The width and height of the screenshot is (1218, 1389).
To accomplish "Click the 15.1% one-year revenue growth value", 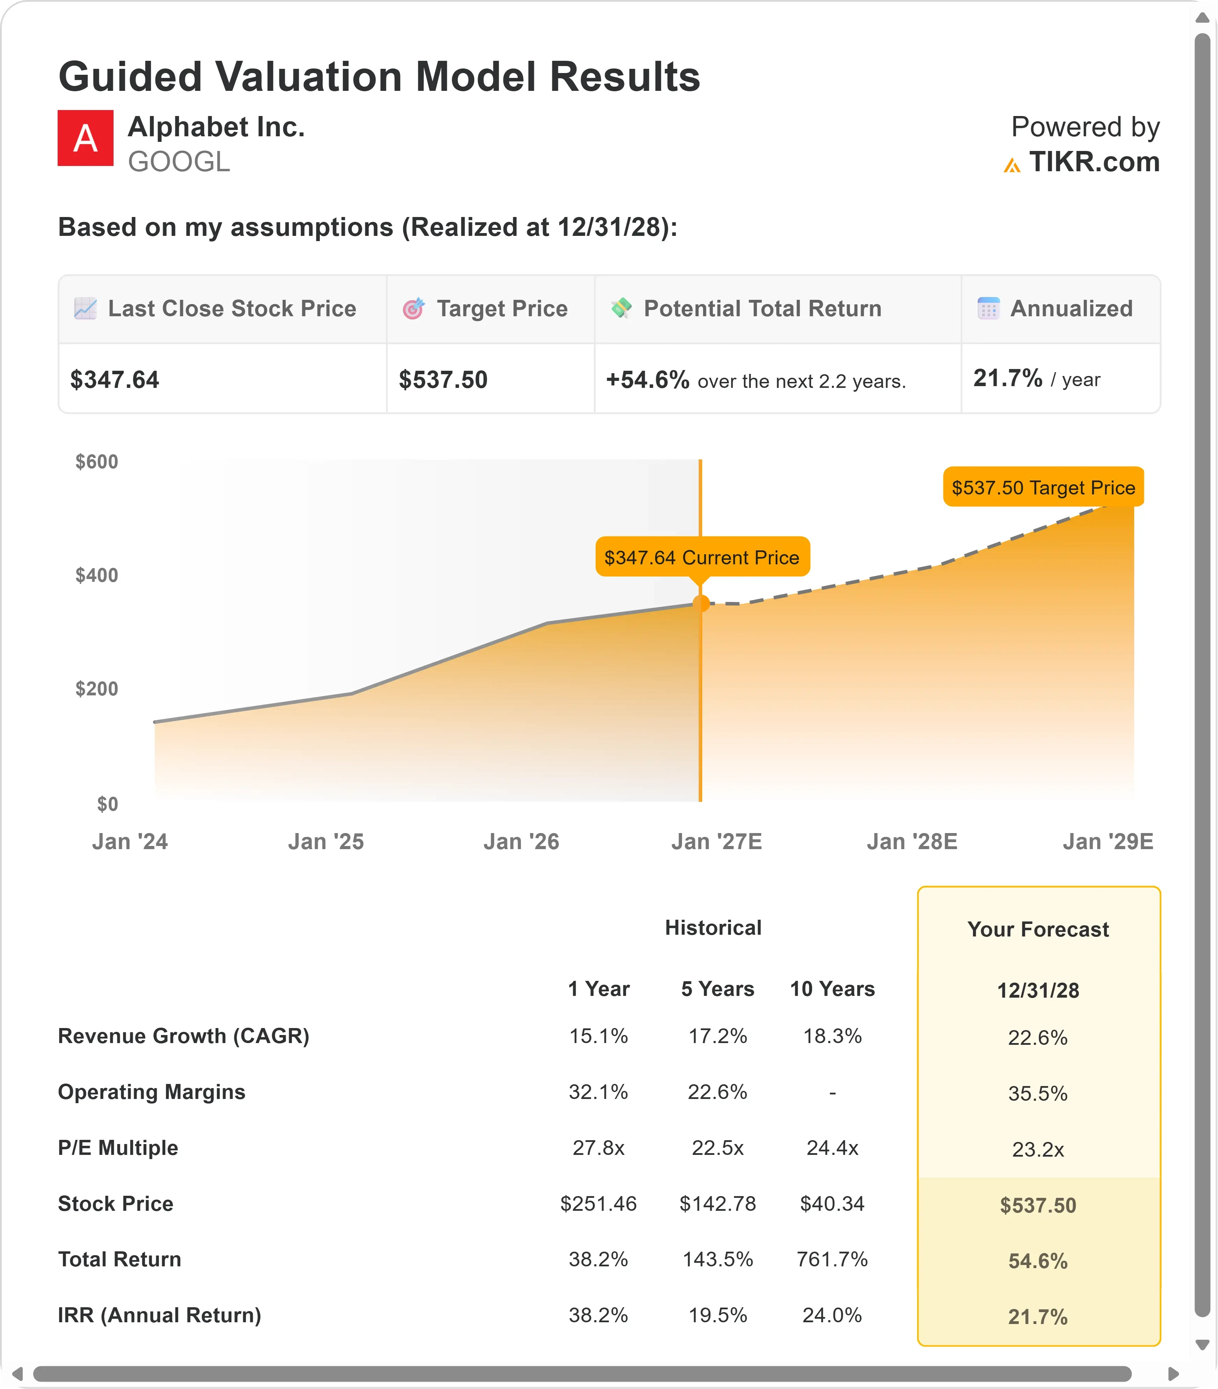I will (599, 1036).
